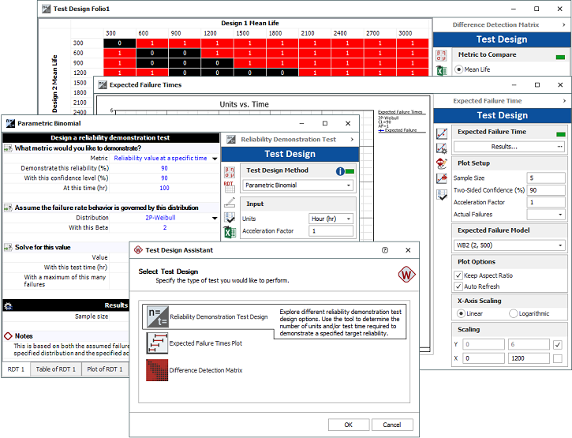Toggle the Keep Aspect Ratio checkbox
This screenshot has height=438, width=572.
(x=459, y=275)
